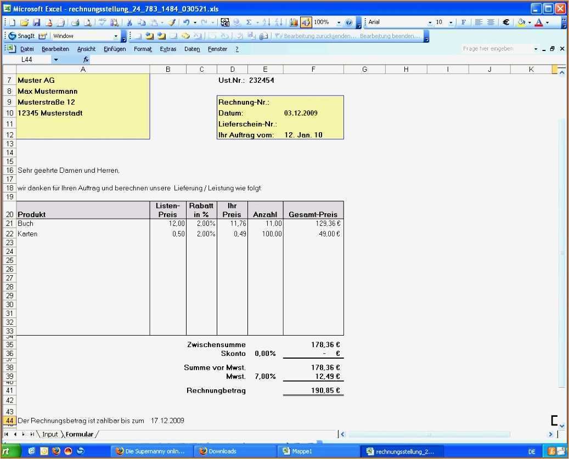569x459 pixels.
Task: Open the zoom 100% dropdown
Action: pyautogui.click(x=339, y=22)
